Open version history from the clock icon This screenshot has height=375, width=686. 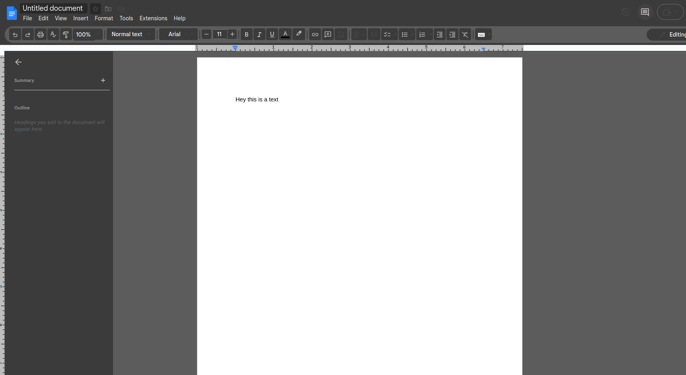coord(625,12)
